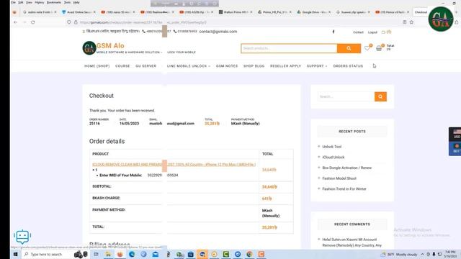Open the File menu
Screen dimensions: 461x259
14,2
